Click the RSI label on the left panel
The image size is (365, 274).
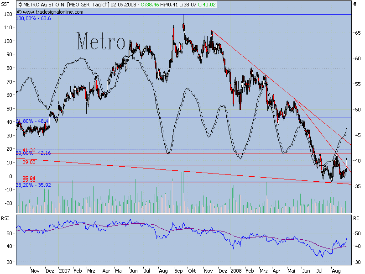click(x=5, y=218)
